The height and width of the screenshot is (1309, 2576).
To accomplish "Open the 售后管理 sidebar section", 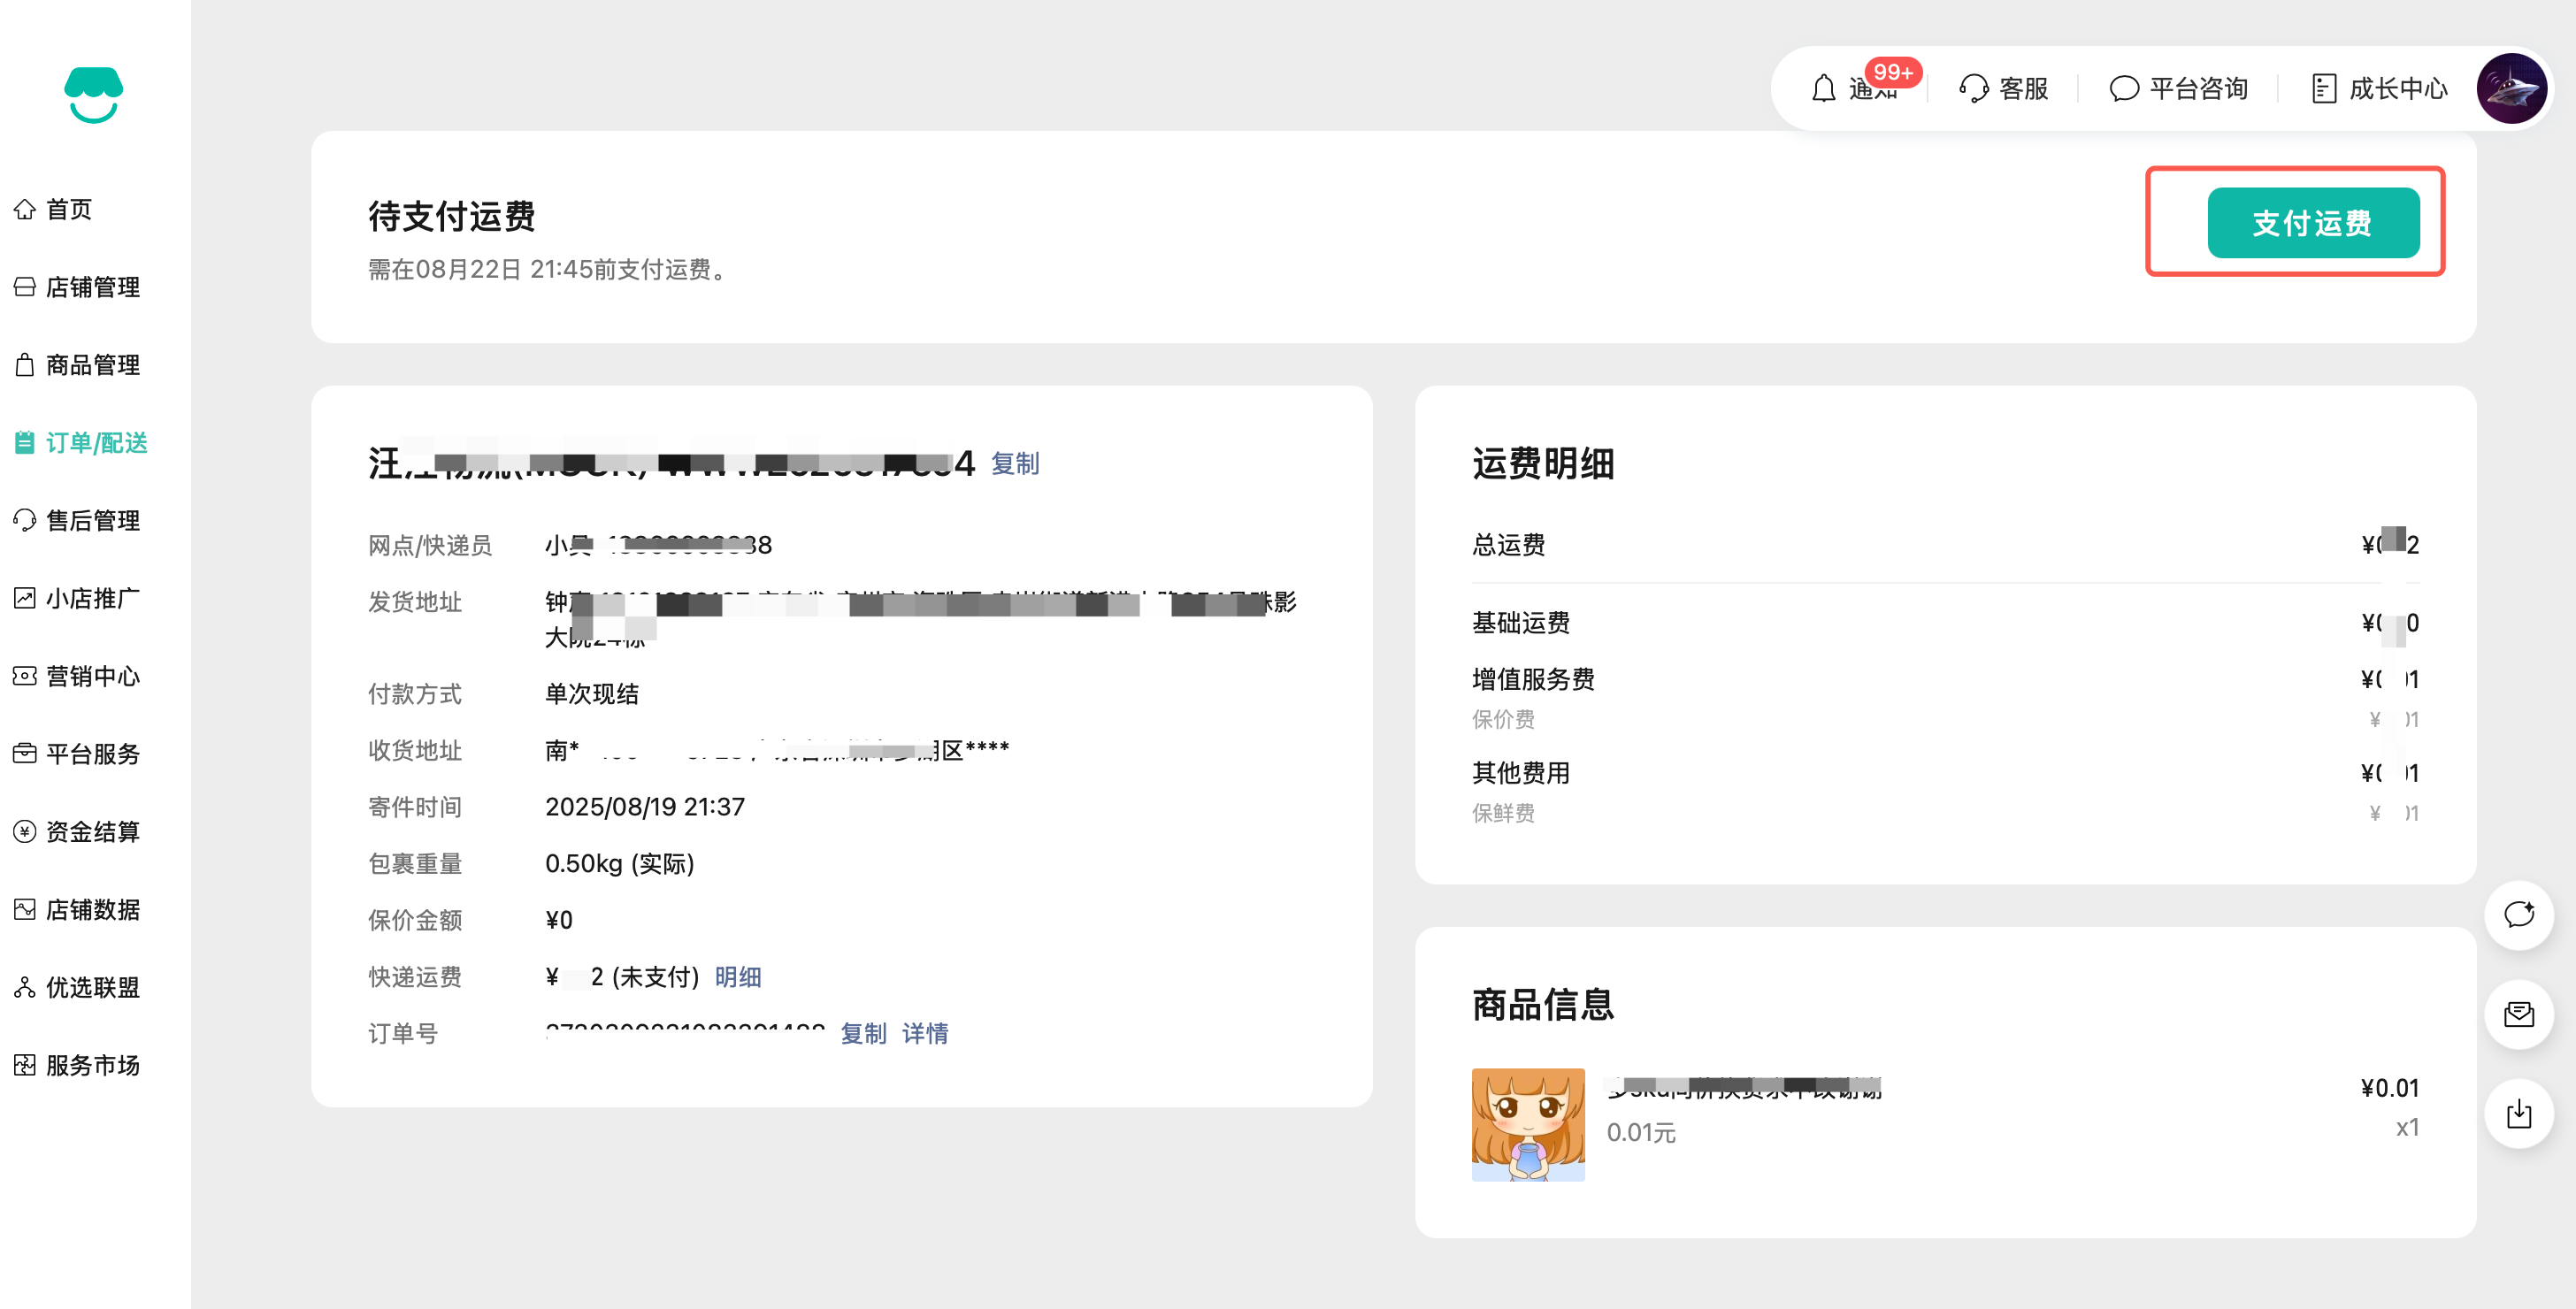I will click(x=92, y=520).
